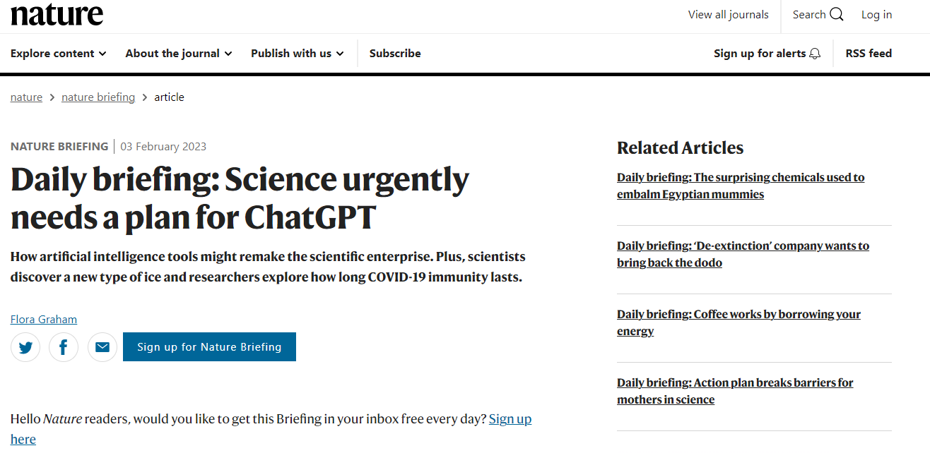The height and width of the screenshot is (453, 930).
Task: Click Sign up for Nature Briefing button
Action: click(x=209, y=347)
